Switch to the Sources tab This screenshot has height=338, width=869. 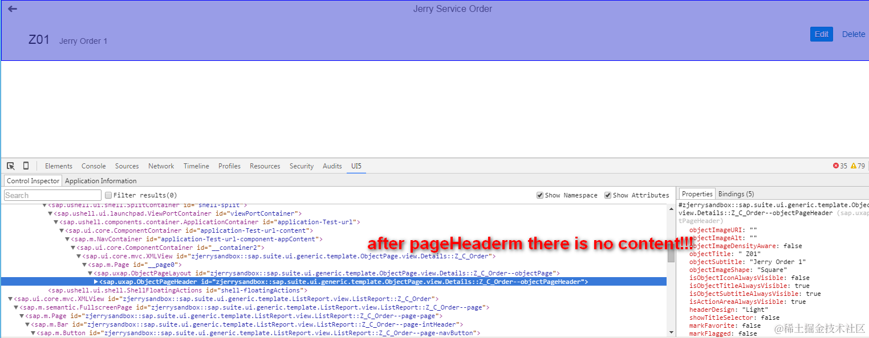pyautogui.click(x=127, y=166)
